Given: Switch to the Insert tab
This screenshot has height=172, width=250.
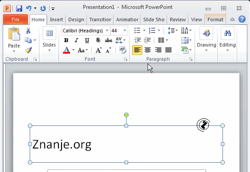Looking at the screenshot, I should tap(56, 20).
